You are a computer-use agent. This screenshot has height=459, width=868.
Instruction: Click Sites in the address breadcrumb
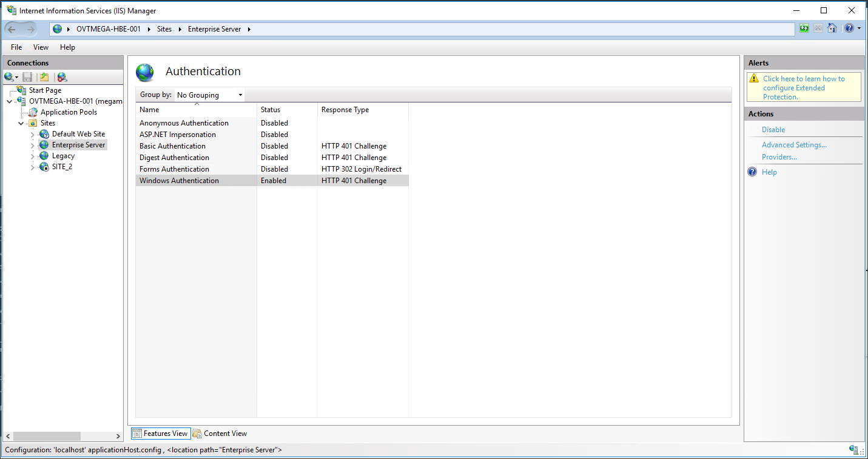[164, 29]
